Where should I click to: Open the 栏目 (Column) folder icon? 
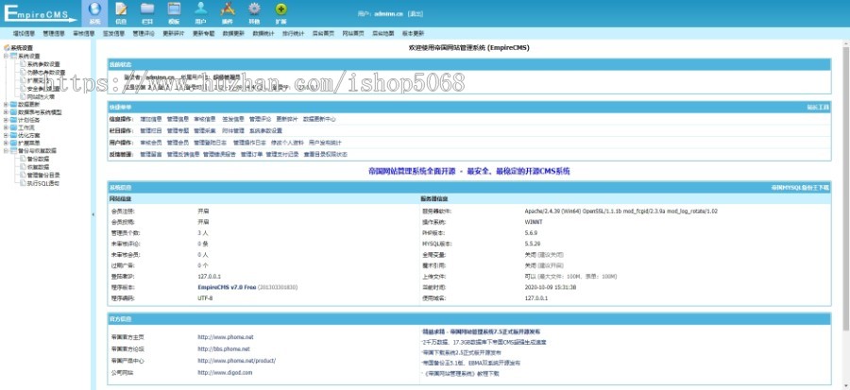click(147, 9)
